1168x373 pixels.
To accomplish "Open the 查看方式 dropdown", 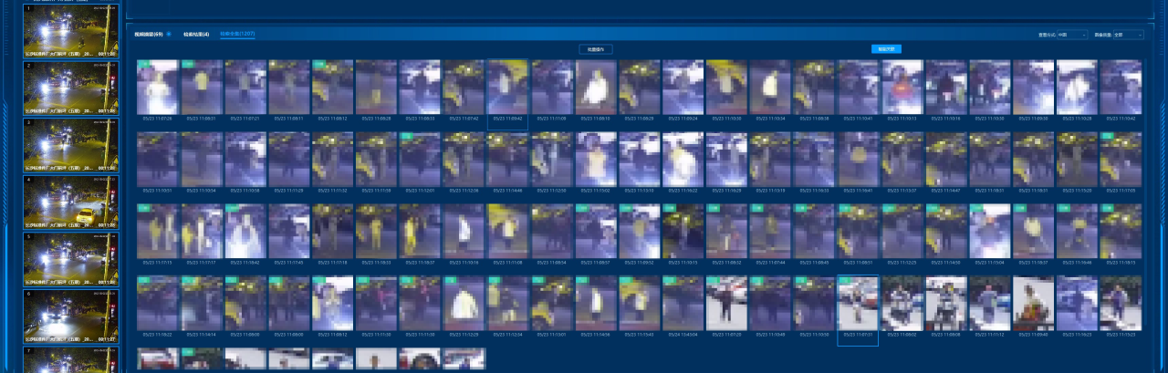I will [x=1071, y=35].
